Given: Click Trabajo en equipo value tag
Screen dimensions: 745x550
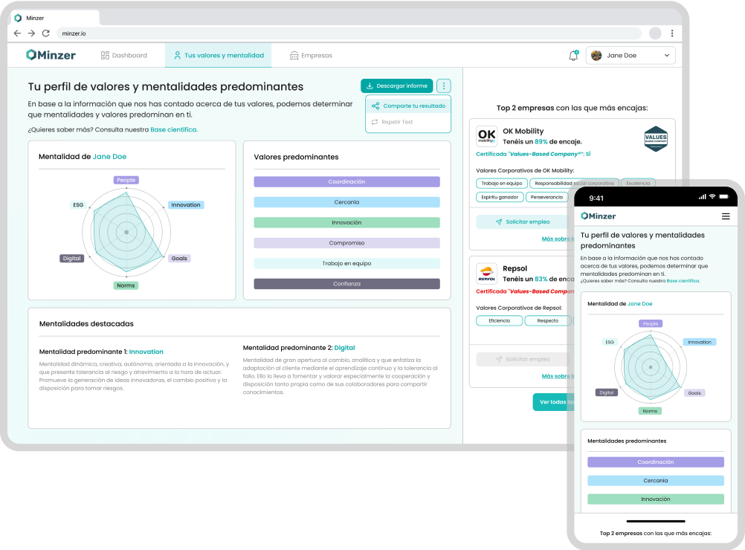Looking at the screenshot, I should click(501, 184).
